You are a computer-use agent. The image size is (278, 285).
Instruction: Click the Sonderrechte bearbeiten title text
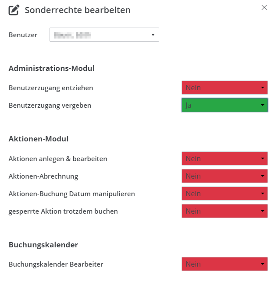click(x=78, y=10)
